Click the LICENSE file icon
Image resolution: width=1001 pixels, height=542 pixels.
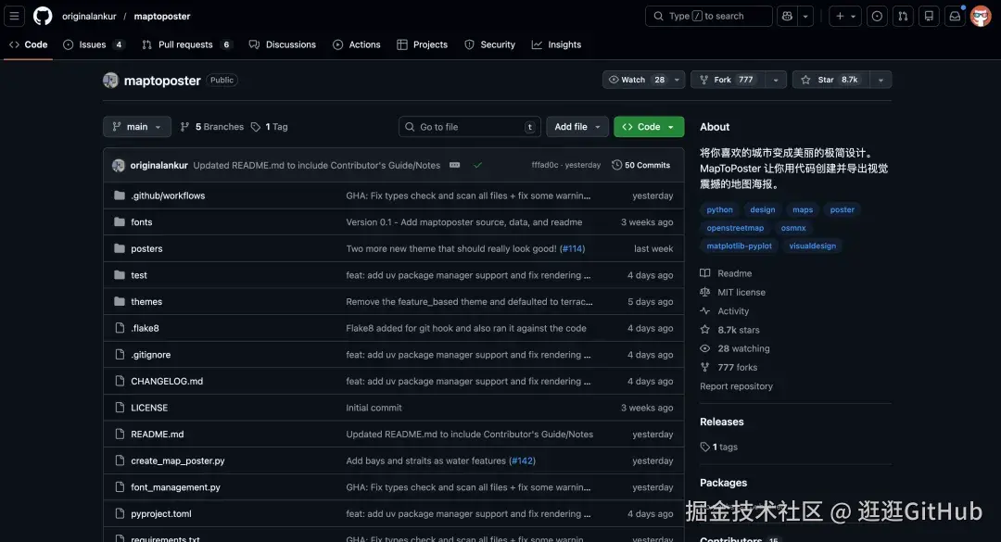(120, 408)
